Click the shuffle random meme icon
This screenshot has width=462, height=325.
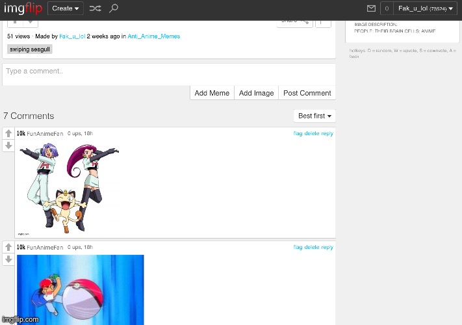[x=95, y=8]
